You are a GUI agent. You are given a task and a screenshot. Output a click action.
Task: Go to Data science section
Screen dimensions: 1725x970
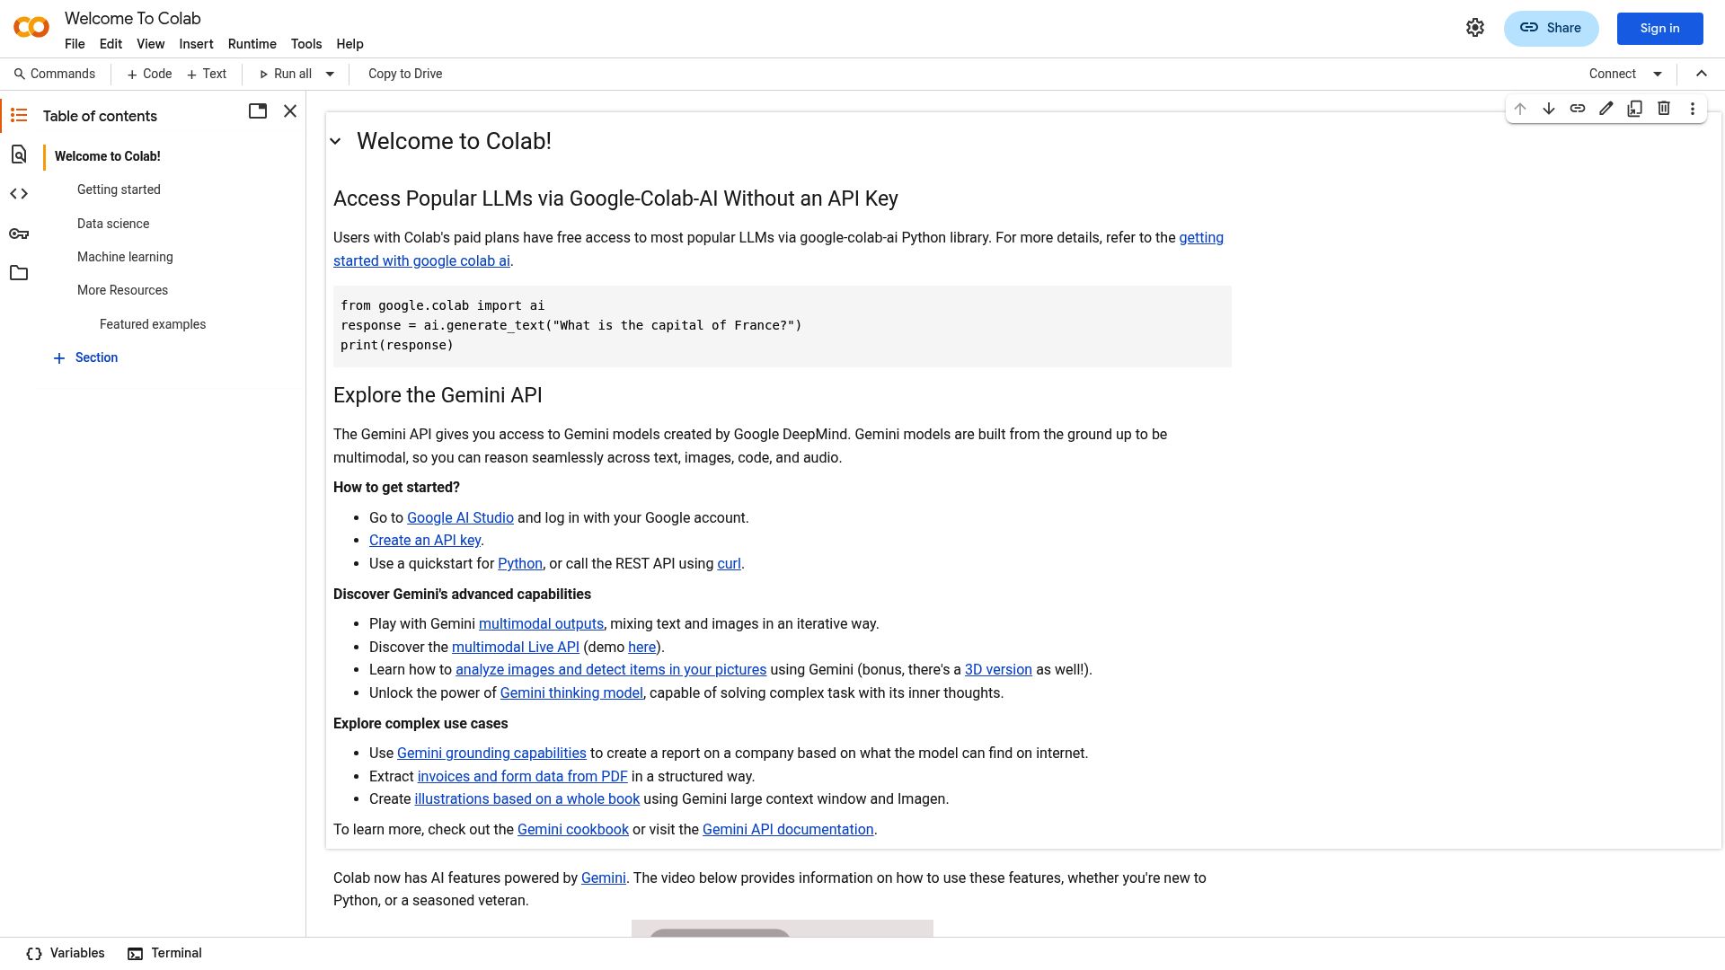coord(113,224)
